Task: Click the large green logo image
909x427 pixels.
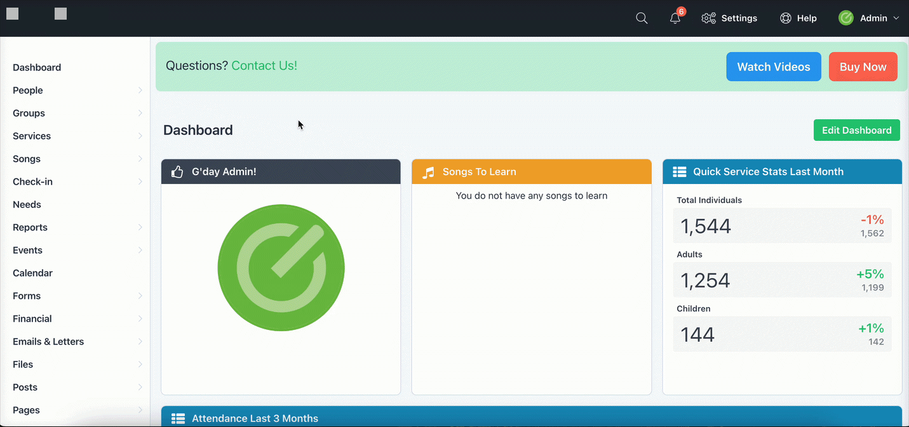Action: coord(281,267)
